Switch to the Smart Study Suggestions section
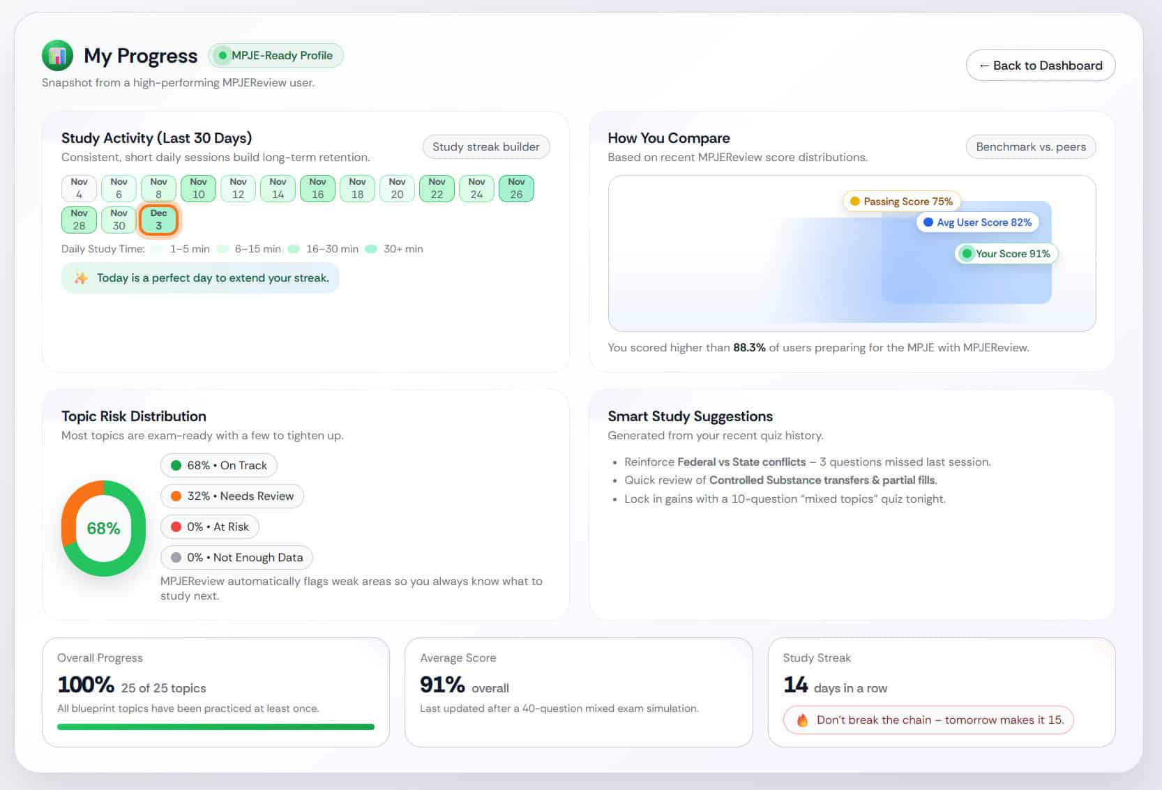This screenshot has height=790, width=1162. coord(691,416)
